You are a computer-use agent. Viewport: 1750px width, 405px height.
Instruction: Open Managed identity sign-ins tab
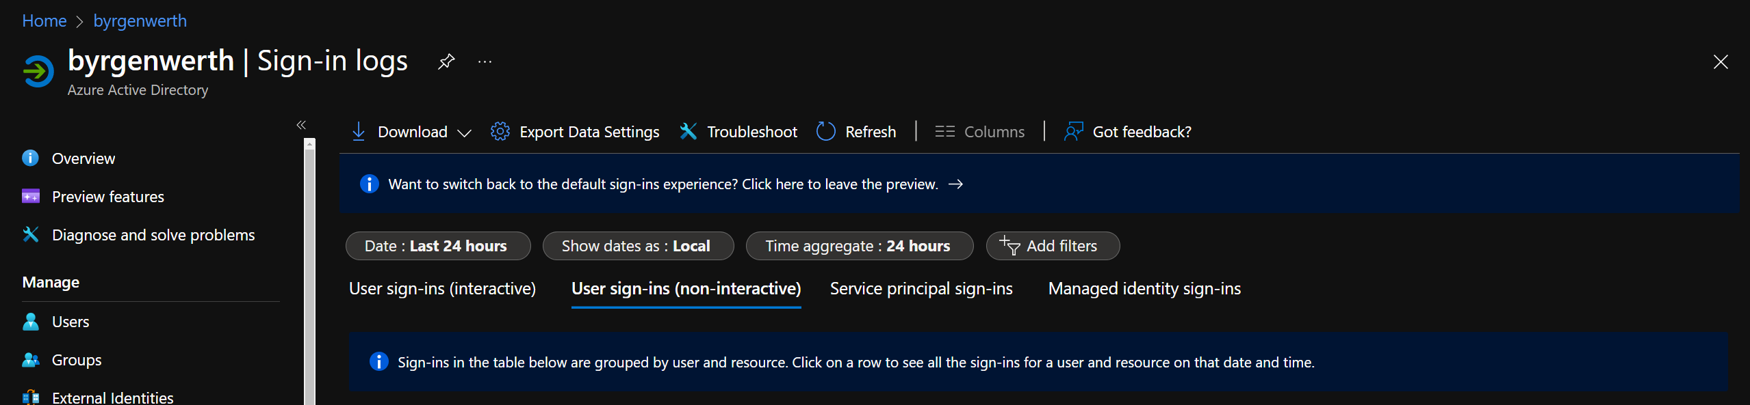coord(1144,289)
